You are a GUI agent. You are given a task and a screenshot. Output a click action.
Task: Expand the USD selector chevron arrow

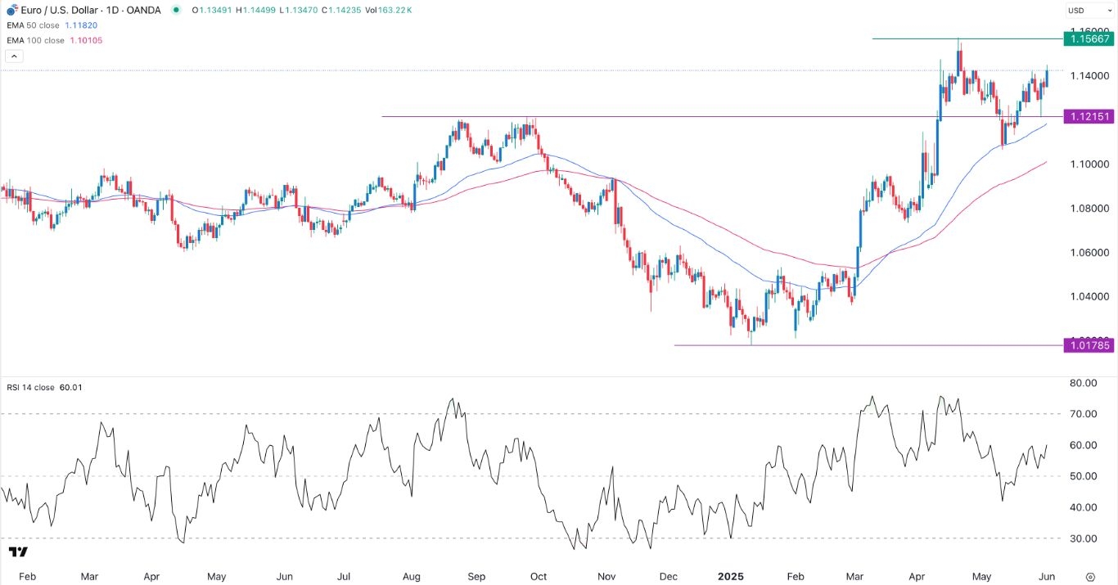point(1110,11)
